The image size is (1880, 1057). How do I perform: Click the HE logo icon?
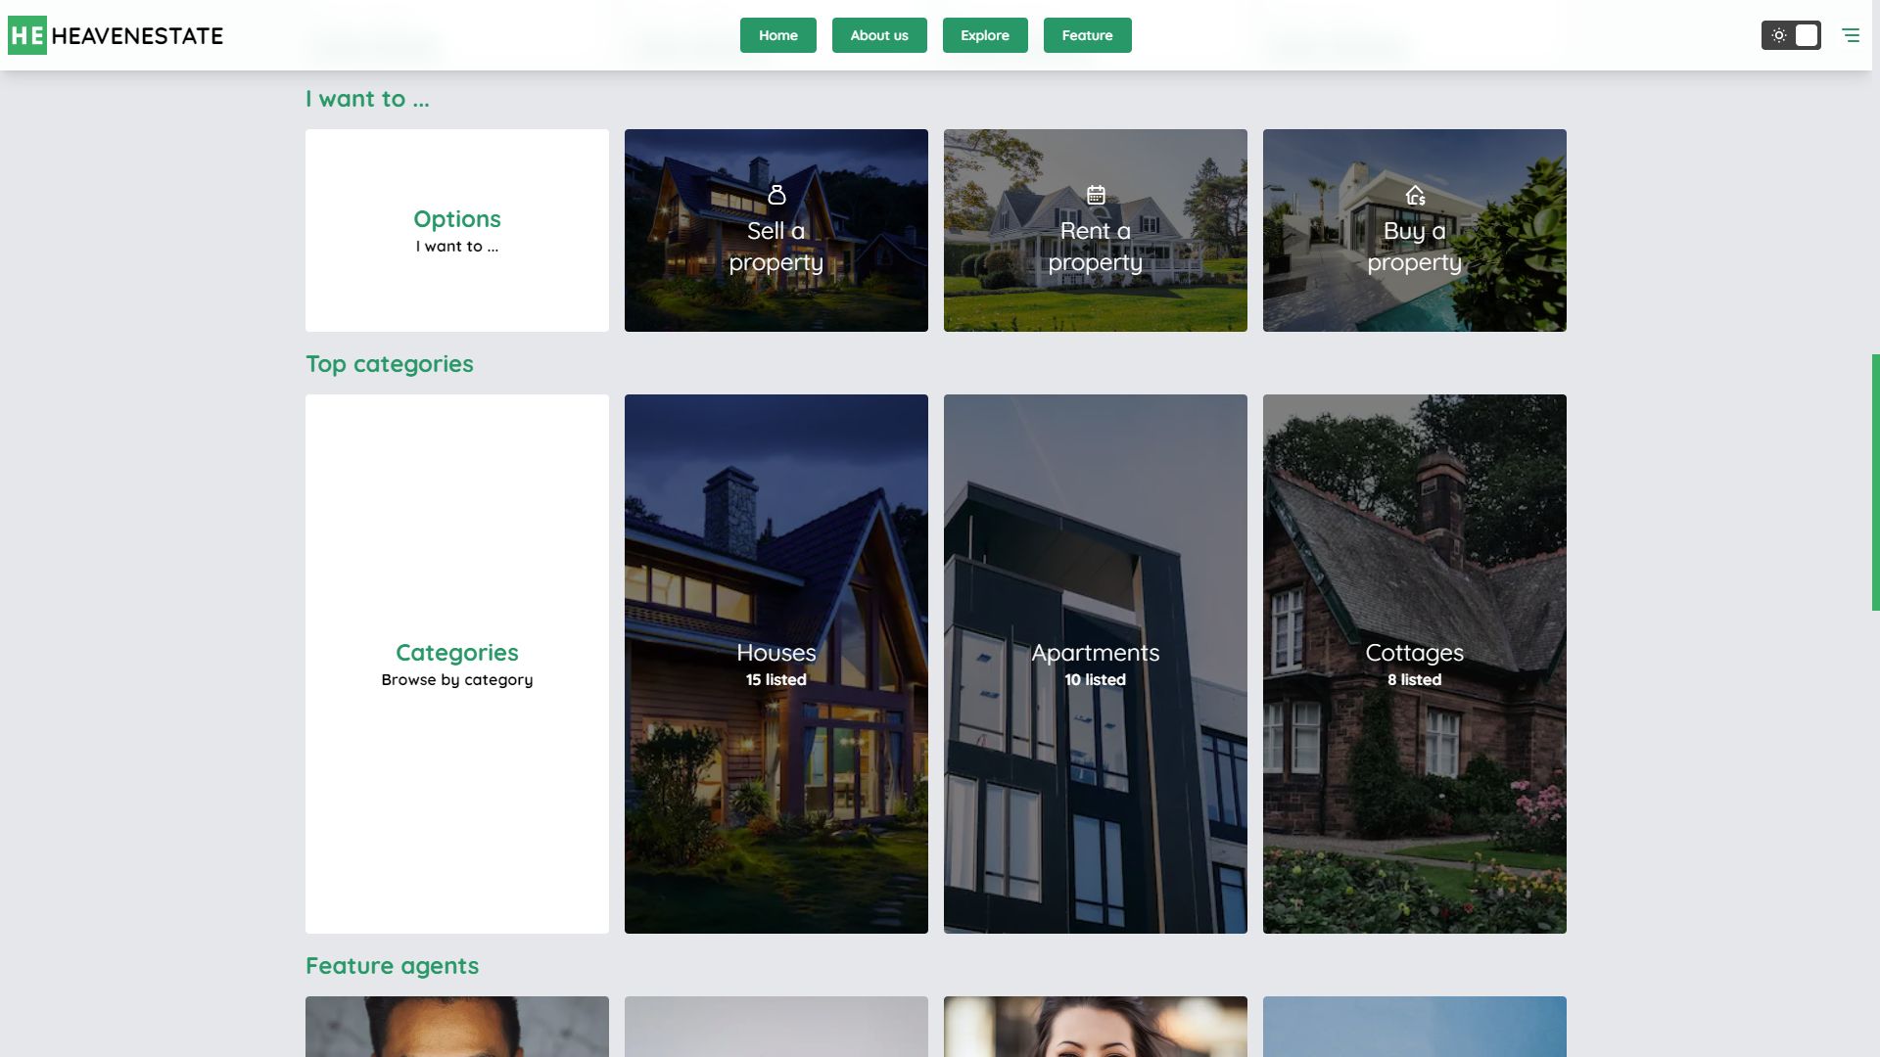click(x=27, y=35)
